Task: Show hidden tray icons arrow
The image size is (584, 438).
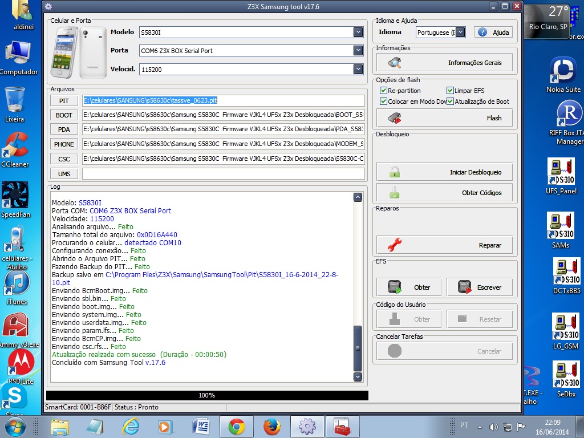Action: click(480, 427)
